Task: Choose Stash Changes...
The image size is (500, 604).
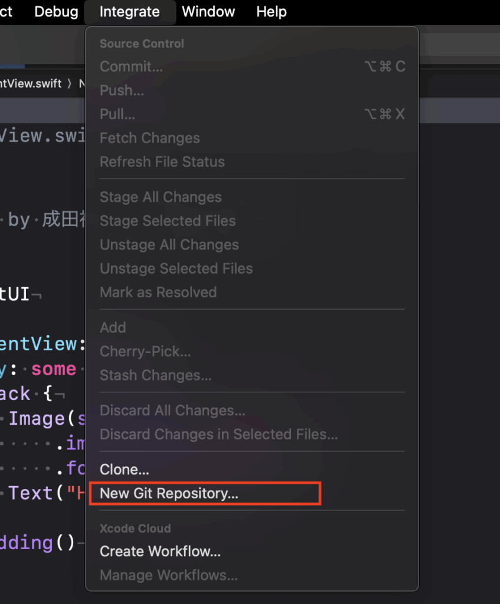Action: (x=252, y=375)
